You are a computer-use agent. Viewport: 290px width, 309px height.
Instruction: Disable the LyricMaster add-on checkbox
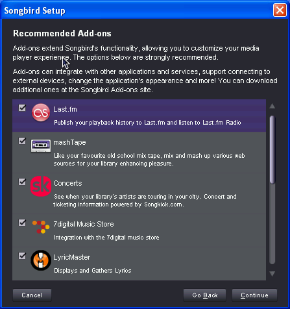(22, 256)
